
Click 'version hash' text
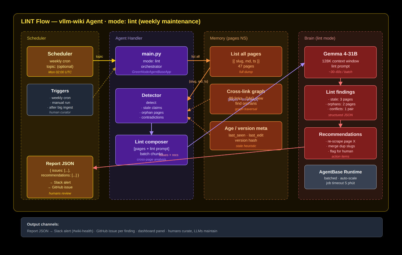click(246, 140)
